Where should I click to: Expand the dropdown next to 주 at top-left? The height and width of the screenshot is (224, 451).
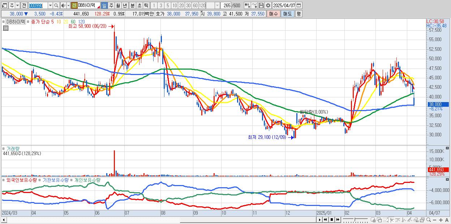17,5
